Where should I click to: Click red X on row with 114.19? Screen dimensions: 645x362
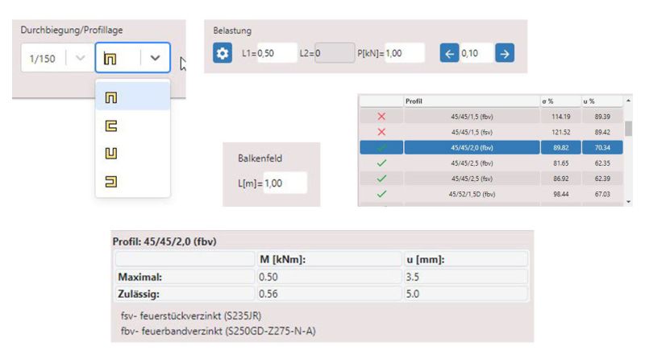[381, 117]
